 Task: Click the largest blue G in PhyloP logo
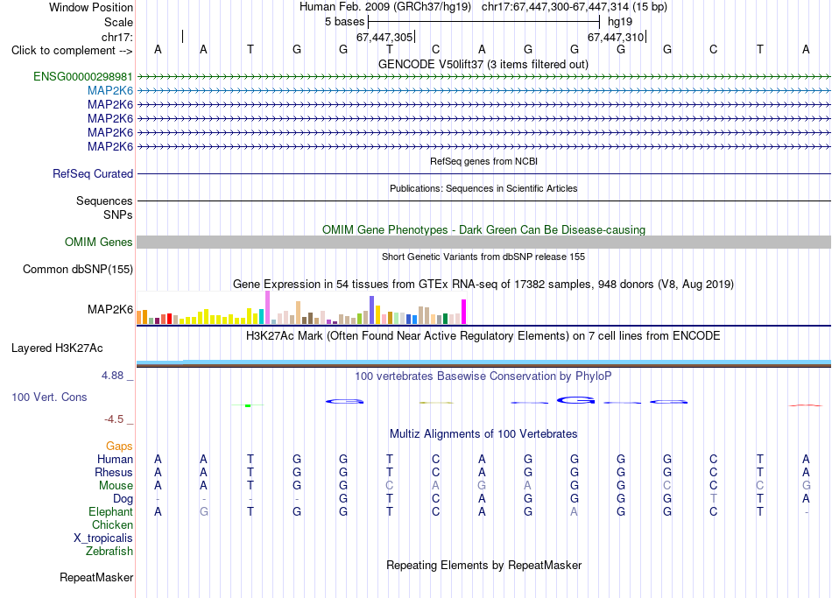575,400
